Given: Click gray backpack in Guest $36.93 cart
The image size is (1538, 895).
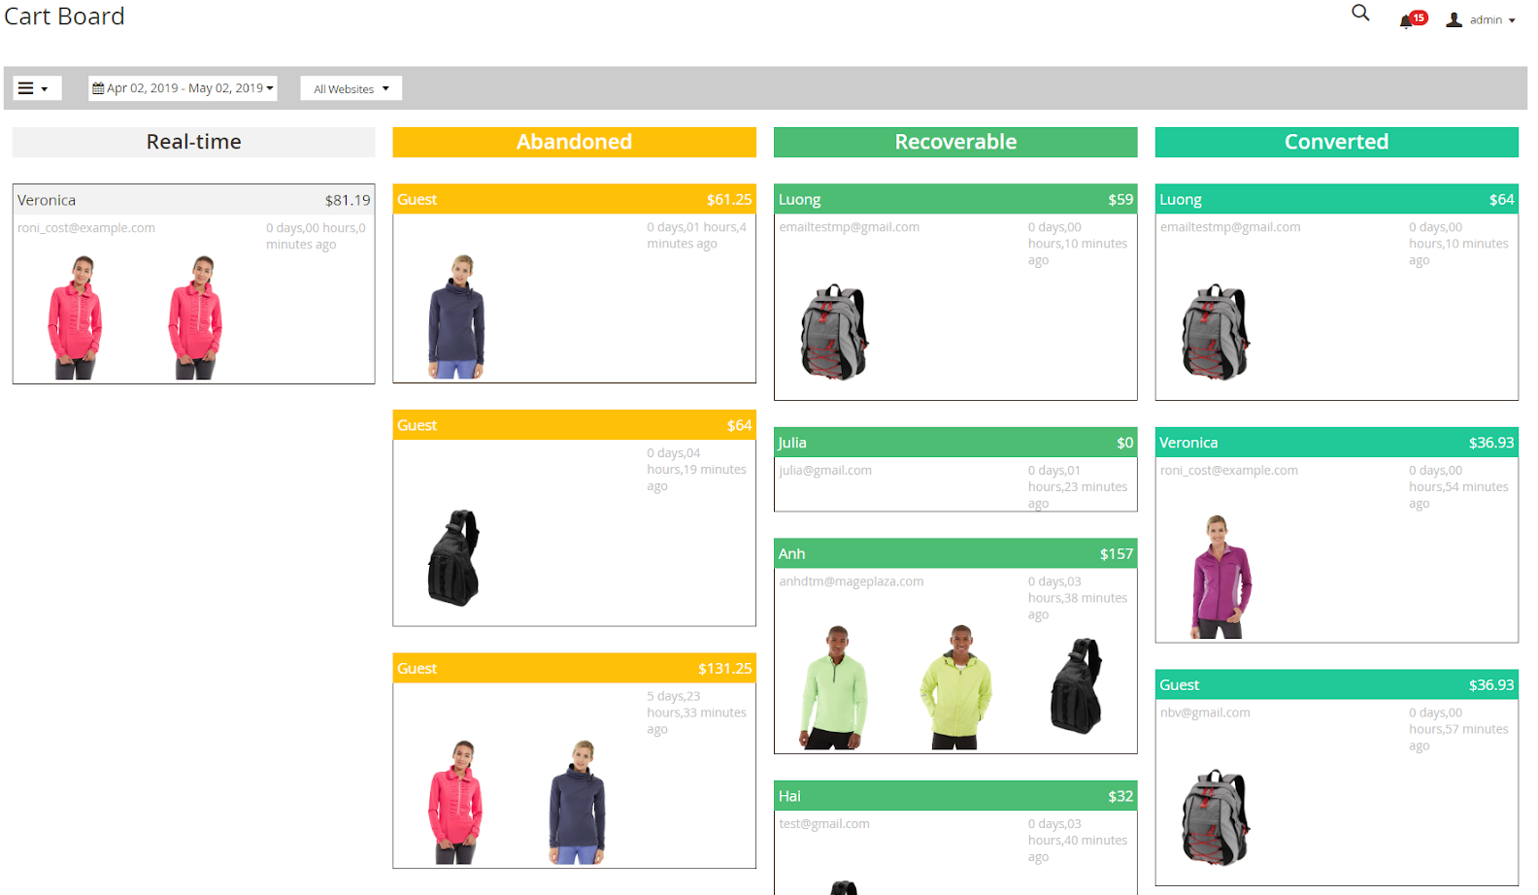Looking at the screenshot, I should (1216, 817).
